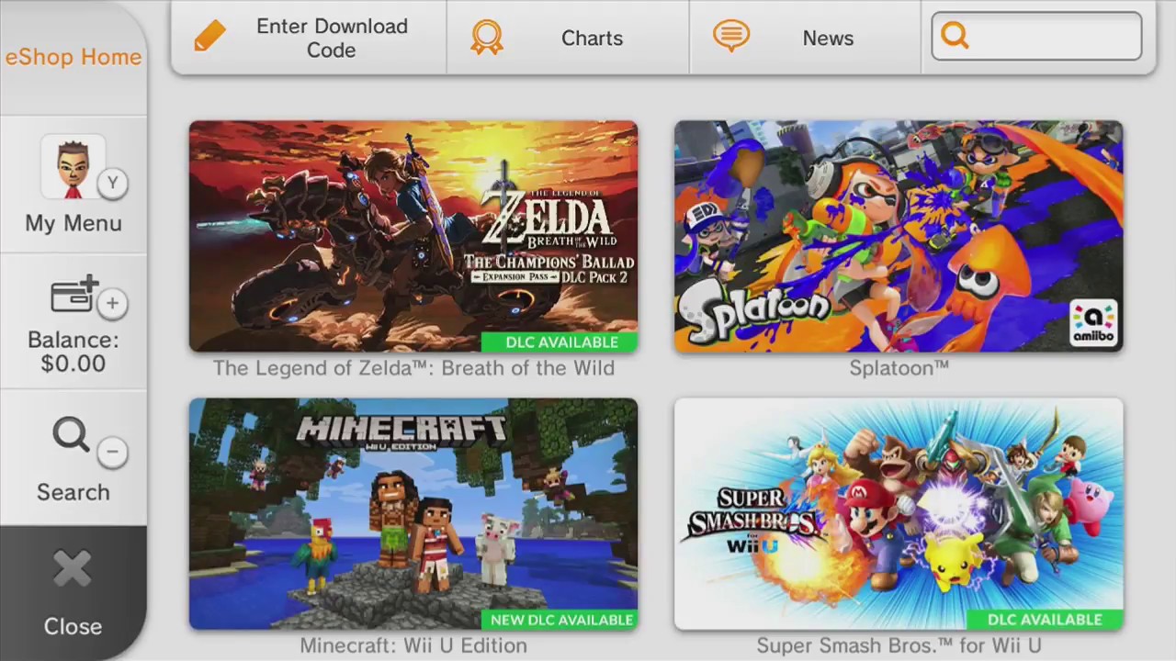Click the Charts award ribbon icon
Viewport: 1176px width, 661px height.
[487, 38]
